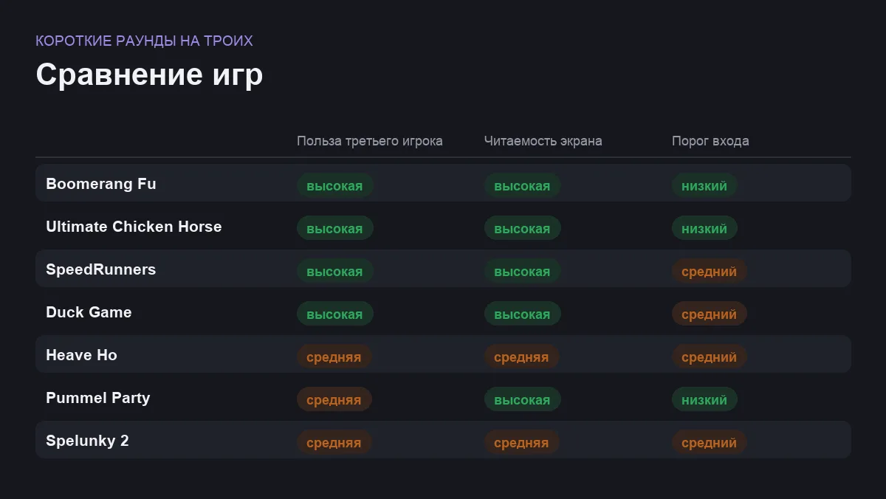Click Duck Game's 'высокая' screen readability badge
This screenshot has width=886, height=499.
523,314
